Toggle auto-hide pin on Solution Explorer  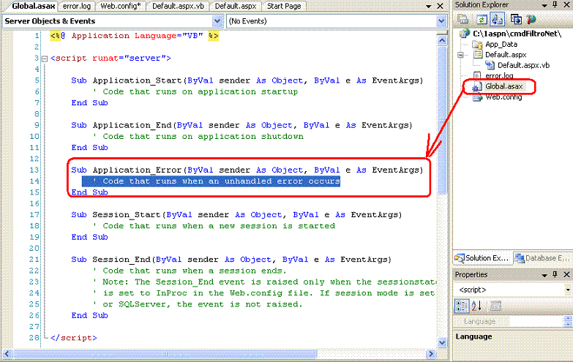tap(555, 4)
